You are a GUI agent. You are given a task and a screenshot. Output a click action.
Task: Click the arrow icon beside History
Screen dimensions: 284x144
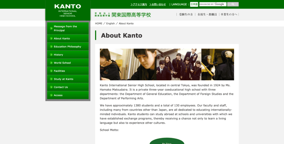point(51,55)
